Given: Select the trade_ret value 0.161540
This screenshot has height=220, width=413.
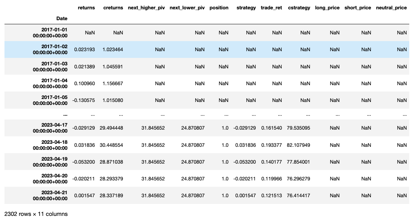Looking at the screenshot, I should 271,128.
